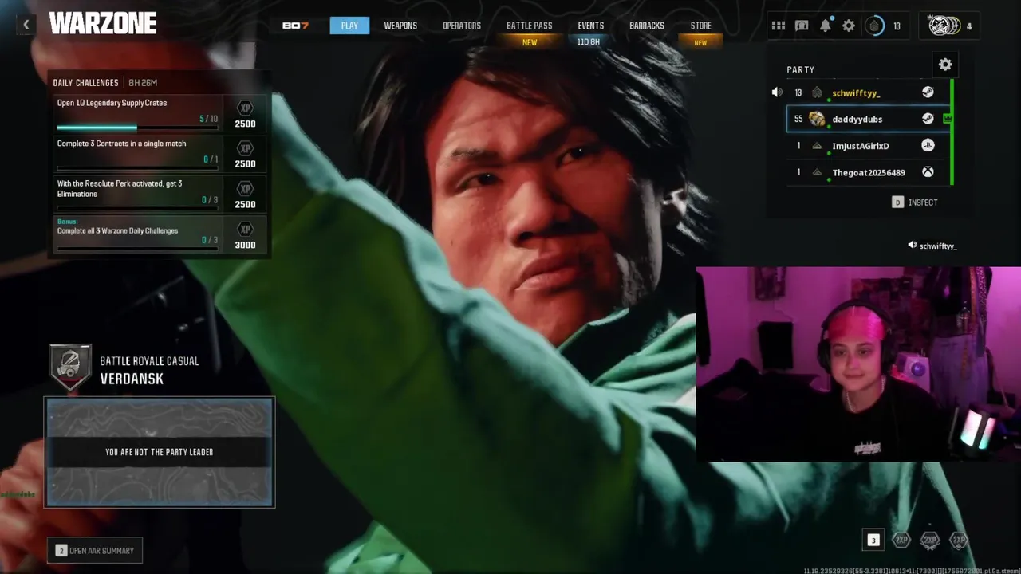Select party member daddyydubs
This screenshot has height=574, width=1021.
(x=868, y=119)
